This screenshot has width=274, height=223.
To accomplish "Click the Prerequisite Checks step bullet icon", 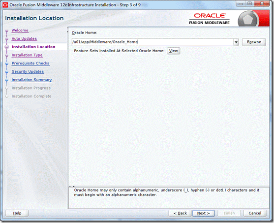I will coord(7,64).
